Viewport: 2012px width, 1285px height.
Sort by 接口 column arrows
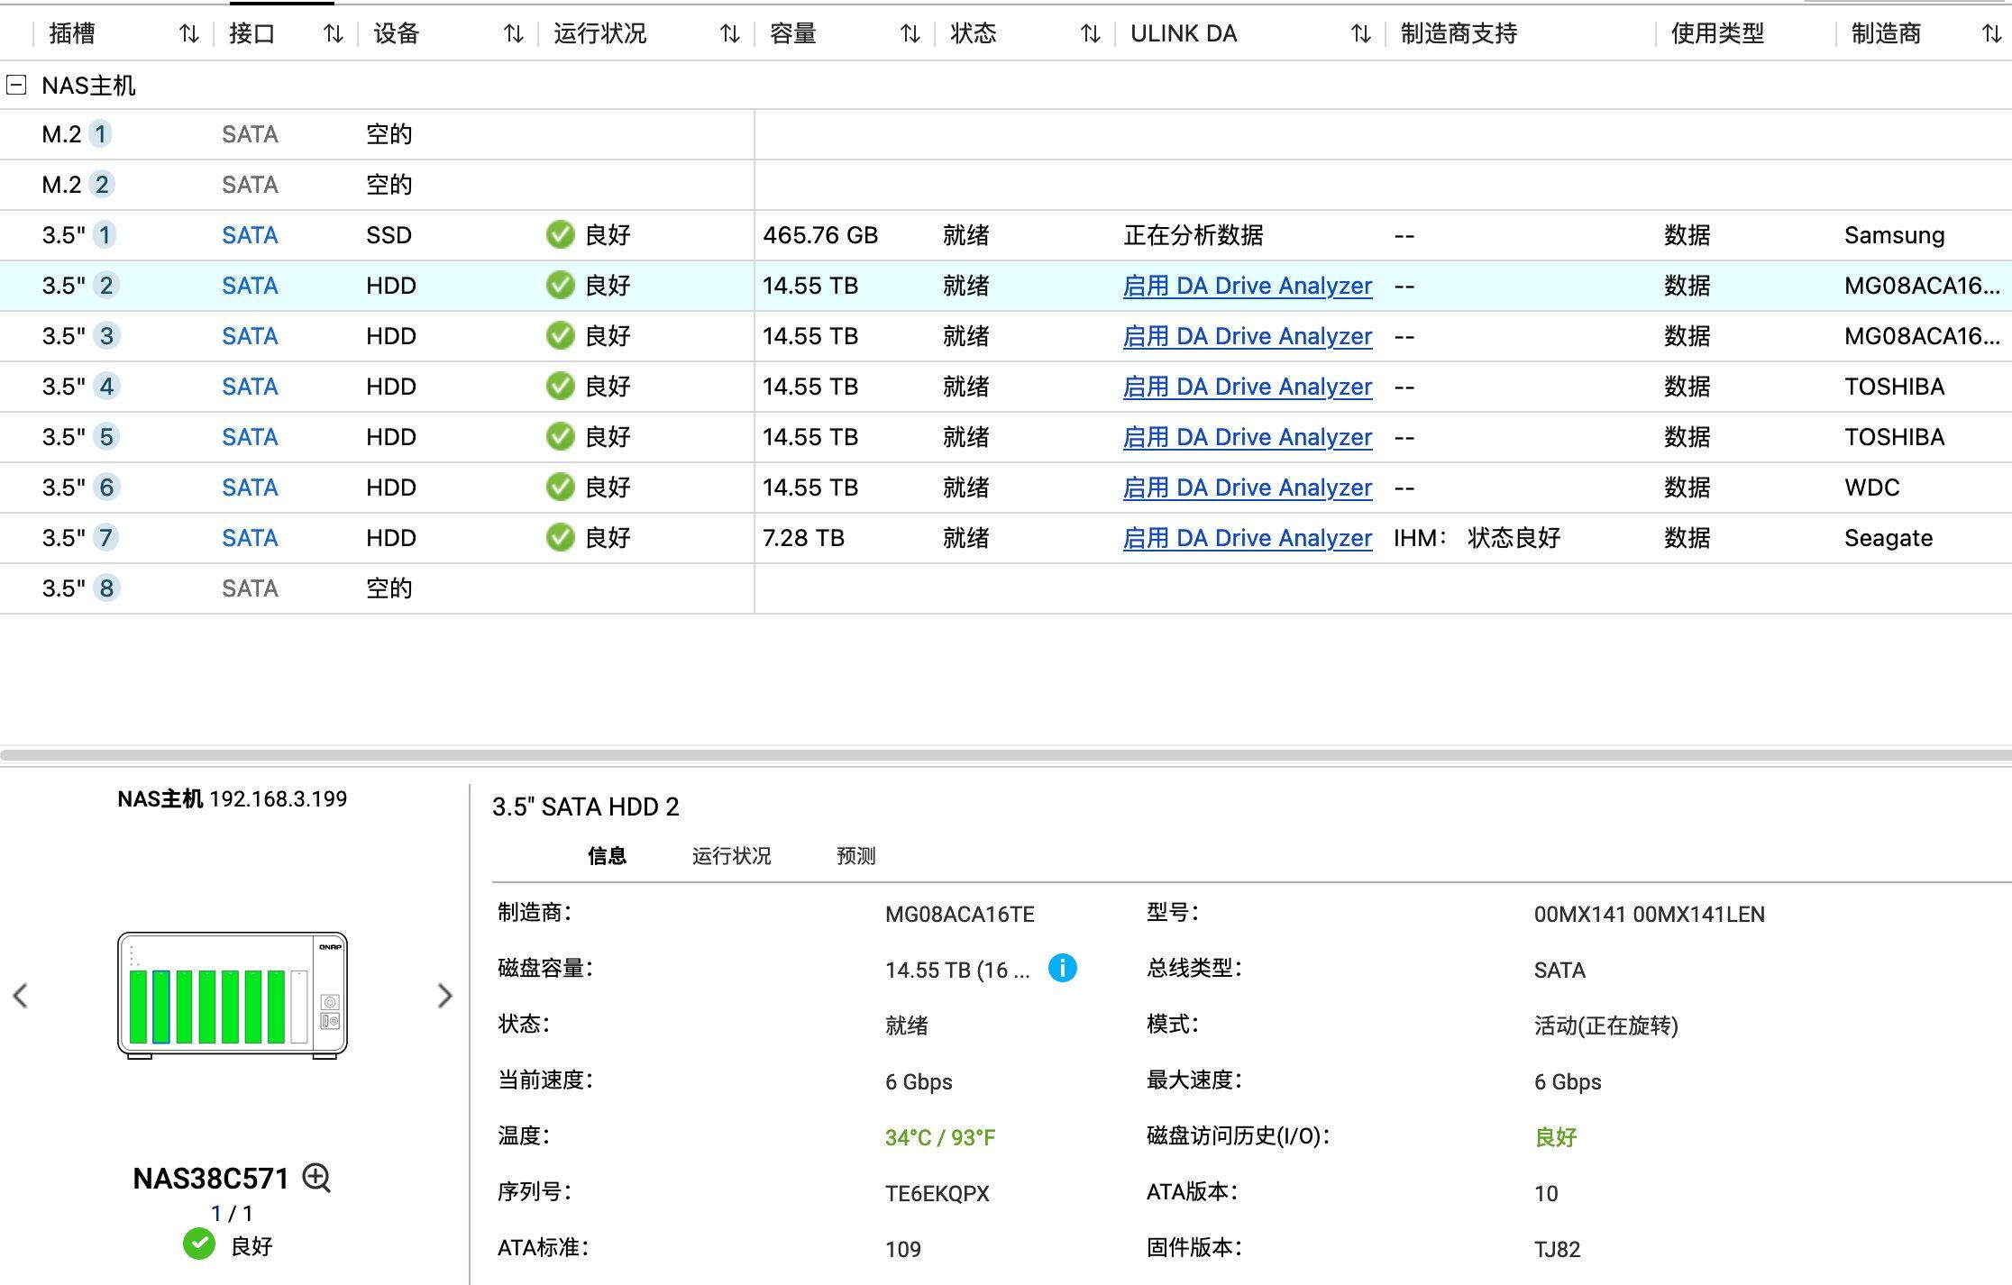click(334, 34)
